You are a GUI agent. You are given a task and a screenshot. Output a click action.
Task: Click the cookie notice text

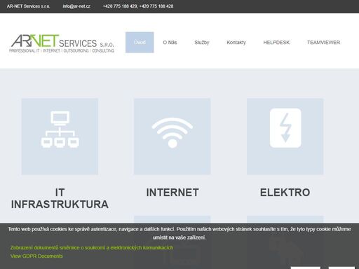179,233
